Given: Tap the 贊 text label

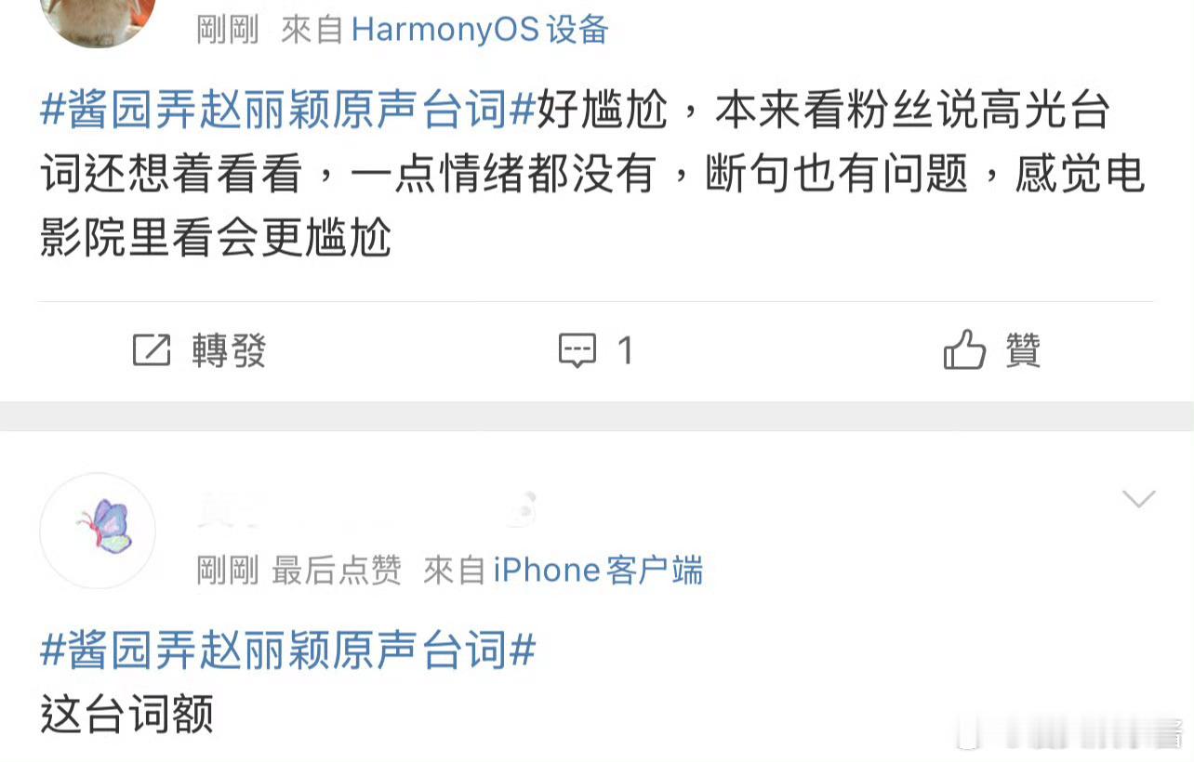Looking at the screenshot, I should pyautogui.click(x=1023, y=351).
